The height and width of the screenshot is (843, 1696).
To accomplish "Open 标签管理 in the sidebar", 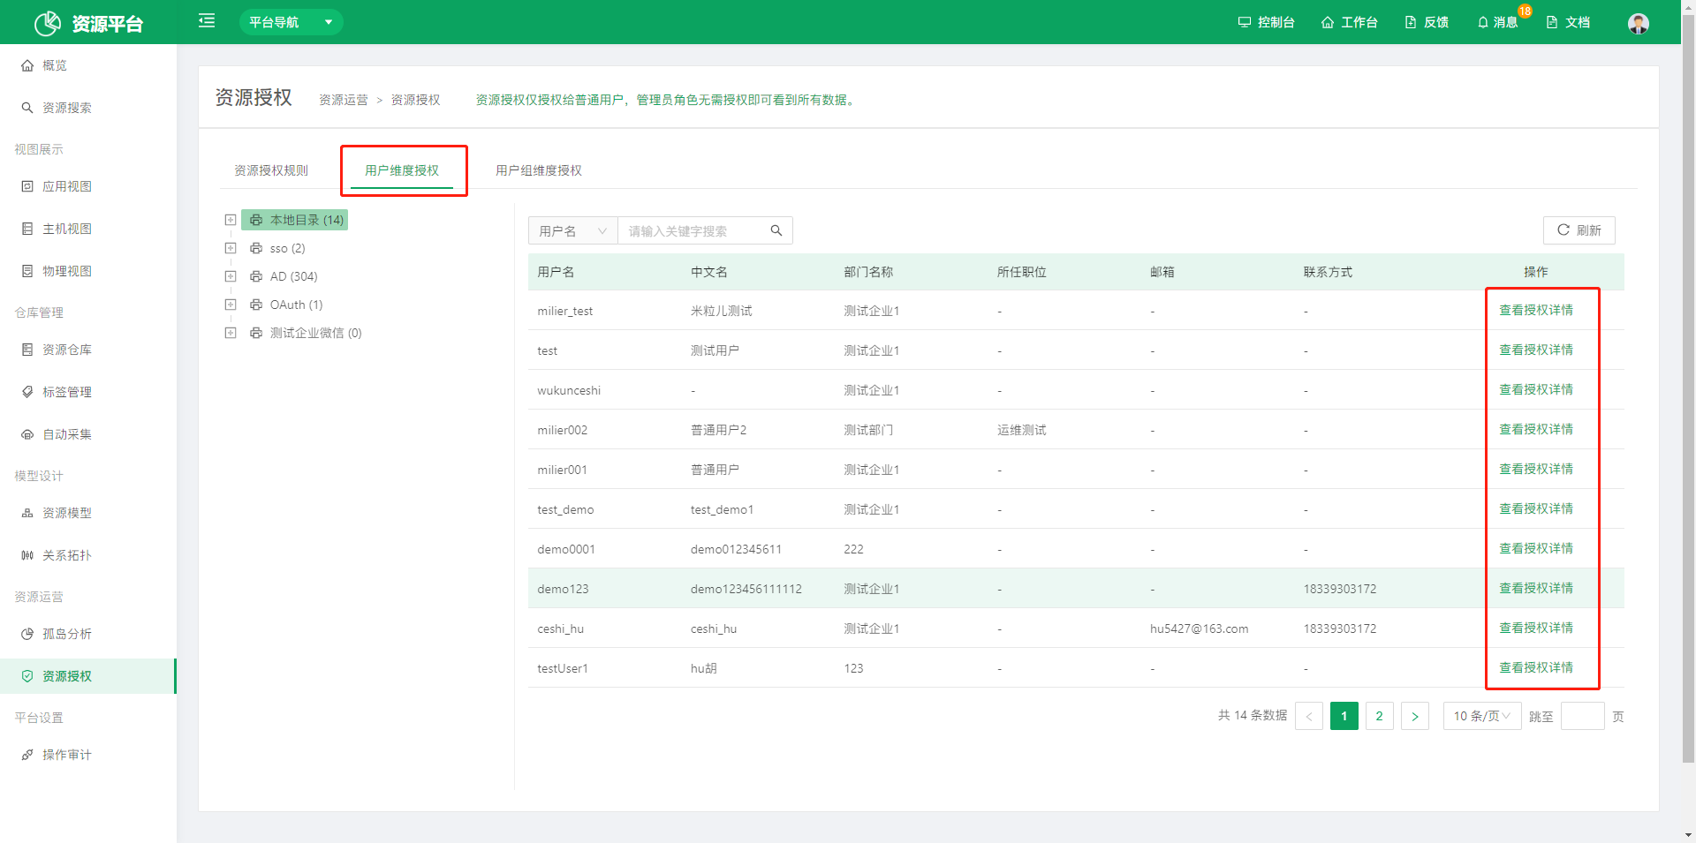I will [x=88, y=392].
